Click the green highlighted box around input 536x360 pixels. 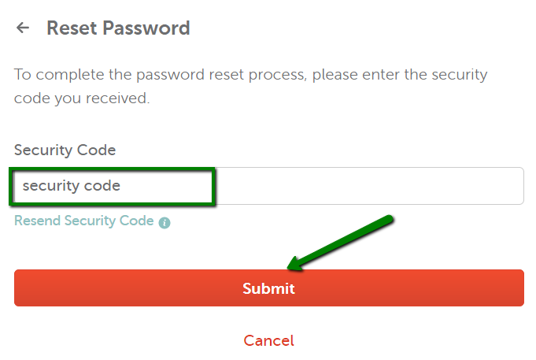113,169
